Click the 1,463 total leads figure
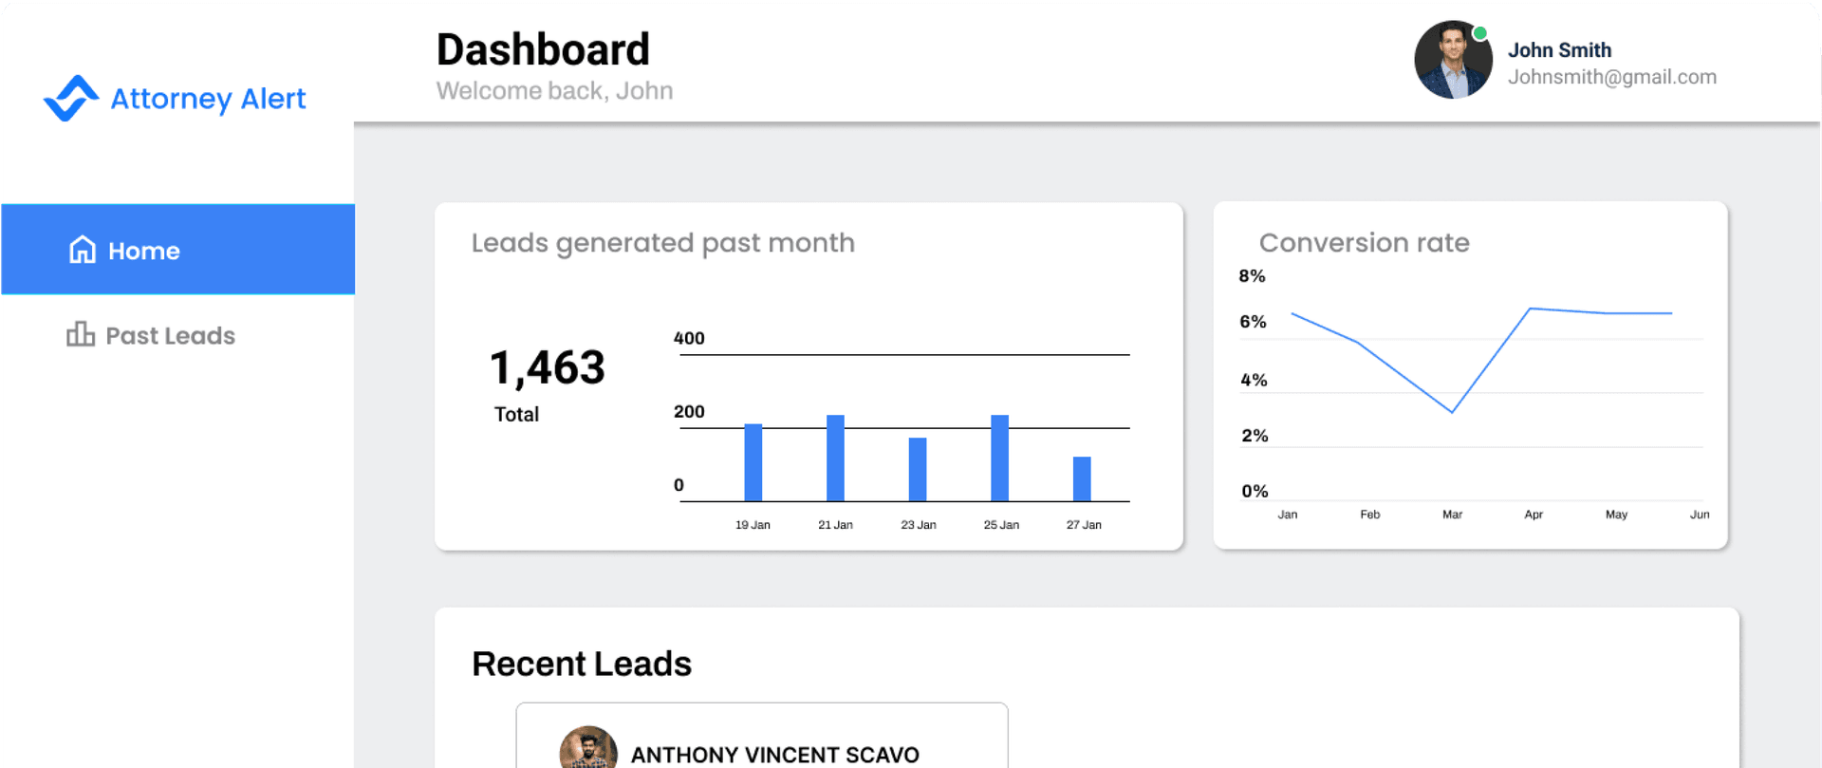Screen dimensions: 1822x768 547,367
